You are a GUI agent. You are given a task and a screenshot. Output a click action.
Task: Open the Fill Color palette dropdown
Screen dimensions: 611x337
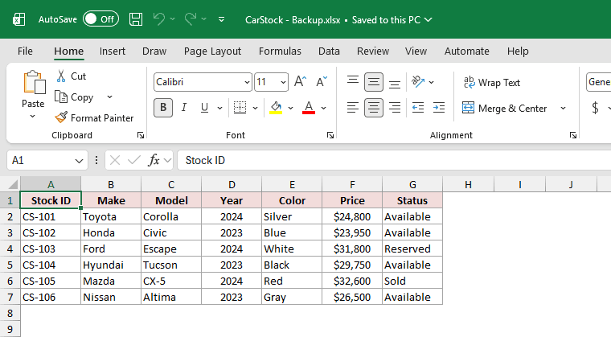[290, 108]
